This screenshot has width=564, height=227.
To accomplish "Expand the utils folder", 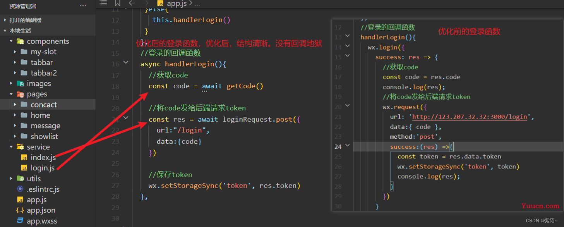I will point(10,179).
